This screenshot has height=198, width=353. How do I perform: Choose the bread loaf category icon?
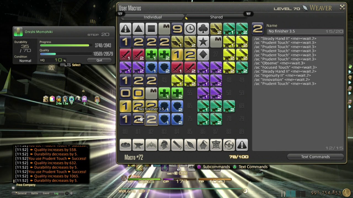pyautogui.click(x=125, y=145)
